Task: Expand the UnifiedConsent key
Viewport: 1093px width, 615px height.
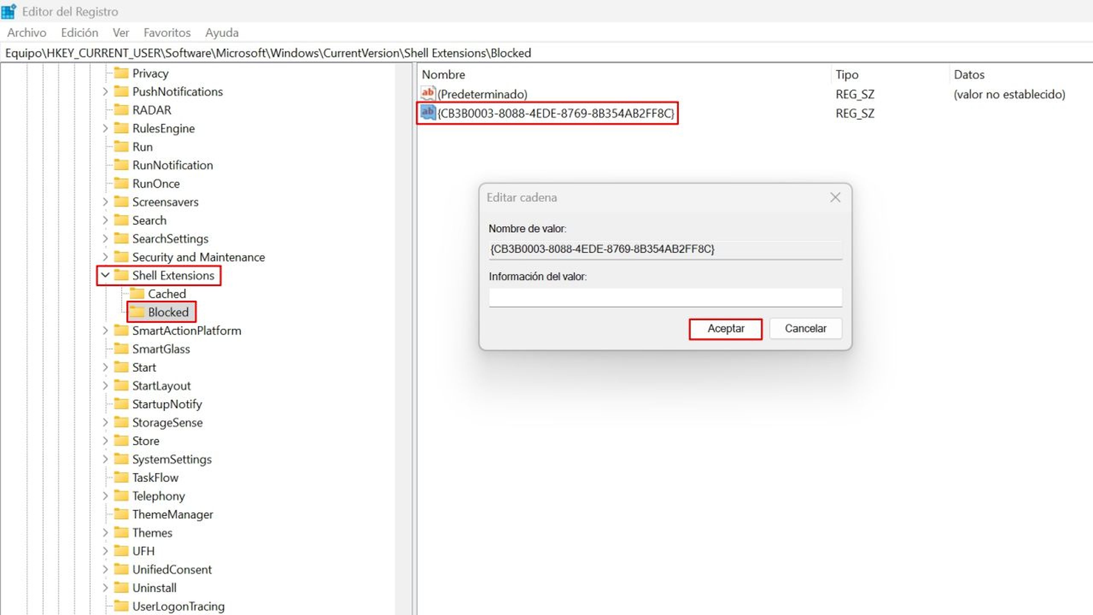Action: (x=105, y=569)
